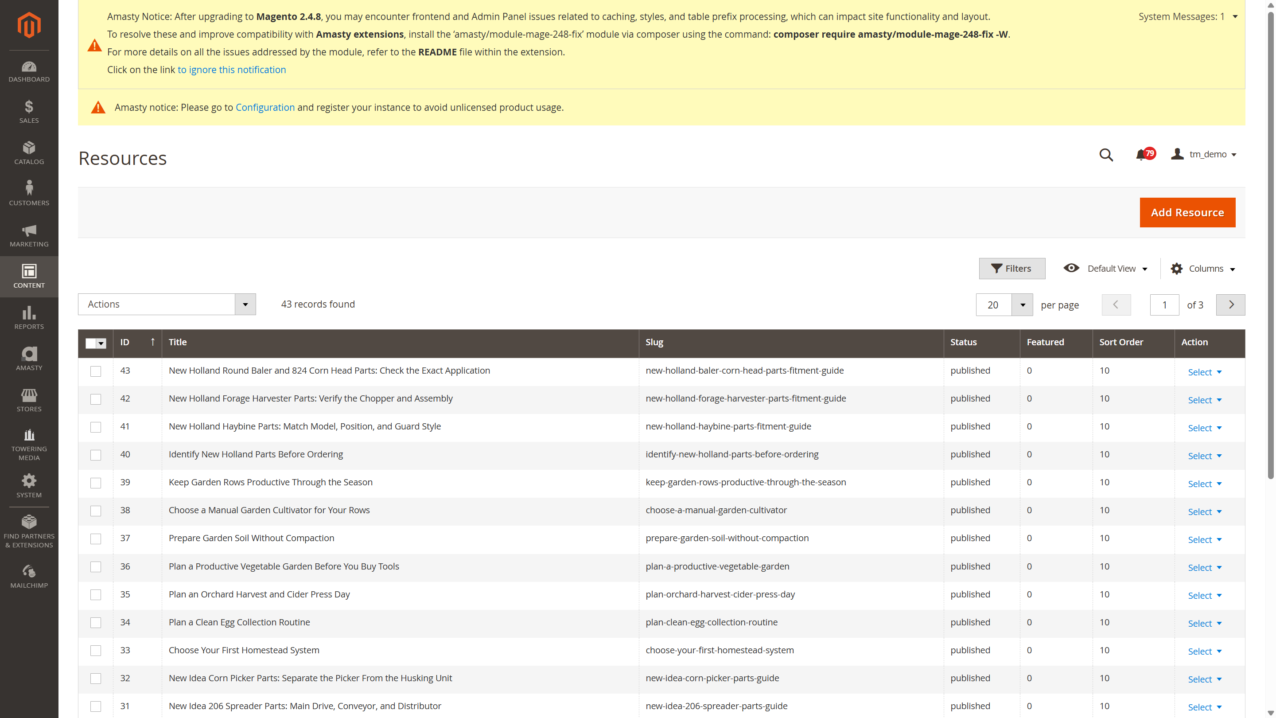Check the box for resource ID 40
This screenshot has height=718, width=1276.
point(96,455)
